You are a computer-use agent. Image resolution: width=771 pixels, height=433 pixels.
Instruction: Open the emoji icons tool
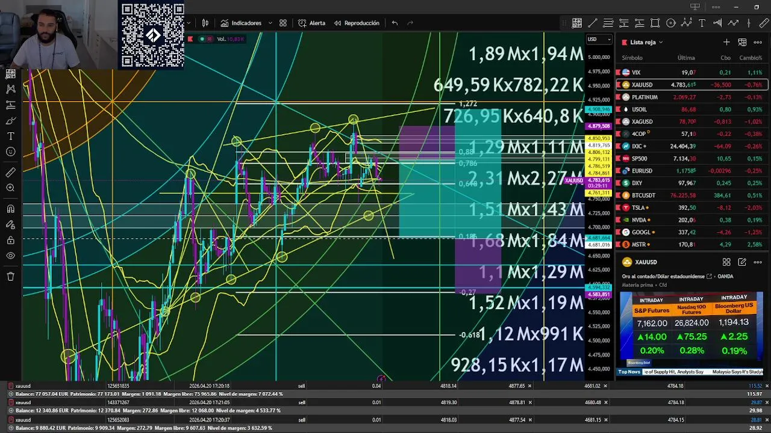[x=10, y=152]
